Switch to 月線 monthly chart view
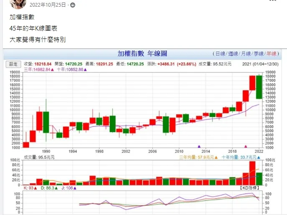Screen dimensions: 287x215 pos(246,54)
